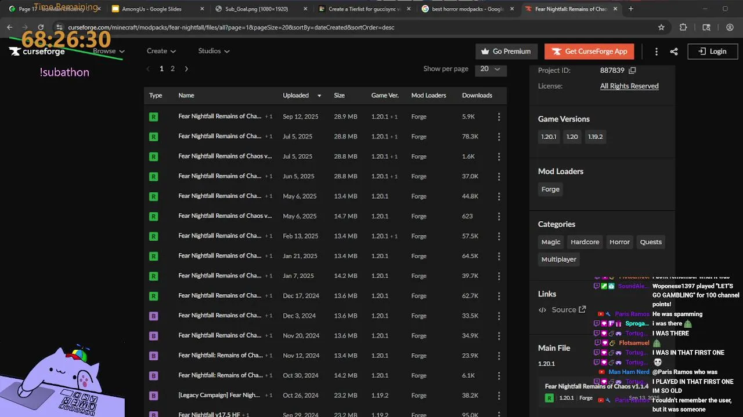Open site info icon in address bar
This screenshot has height=417, width=743.
point(59,27)
